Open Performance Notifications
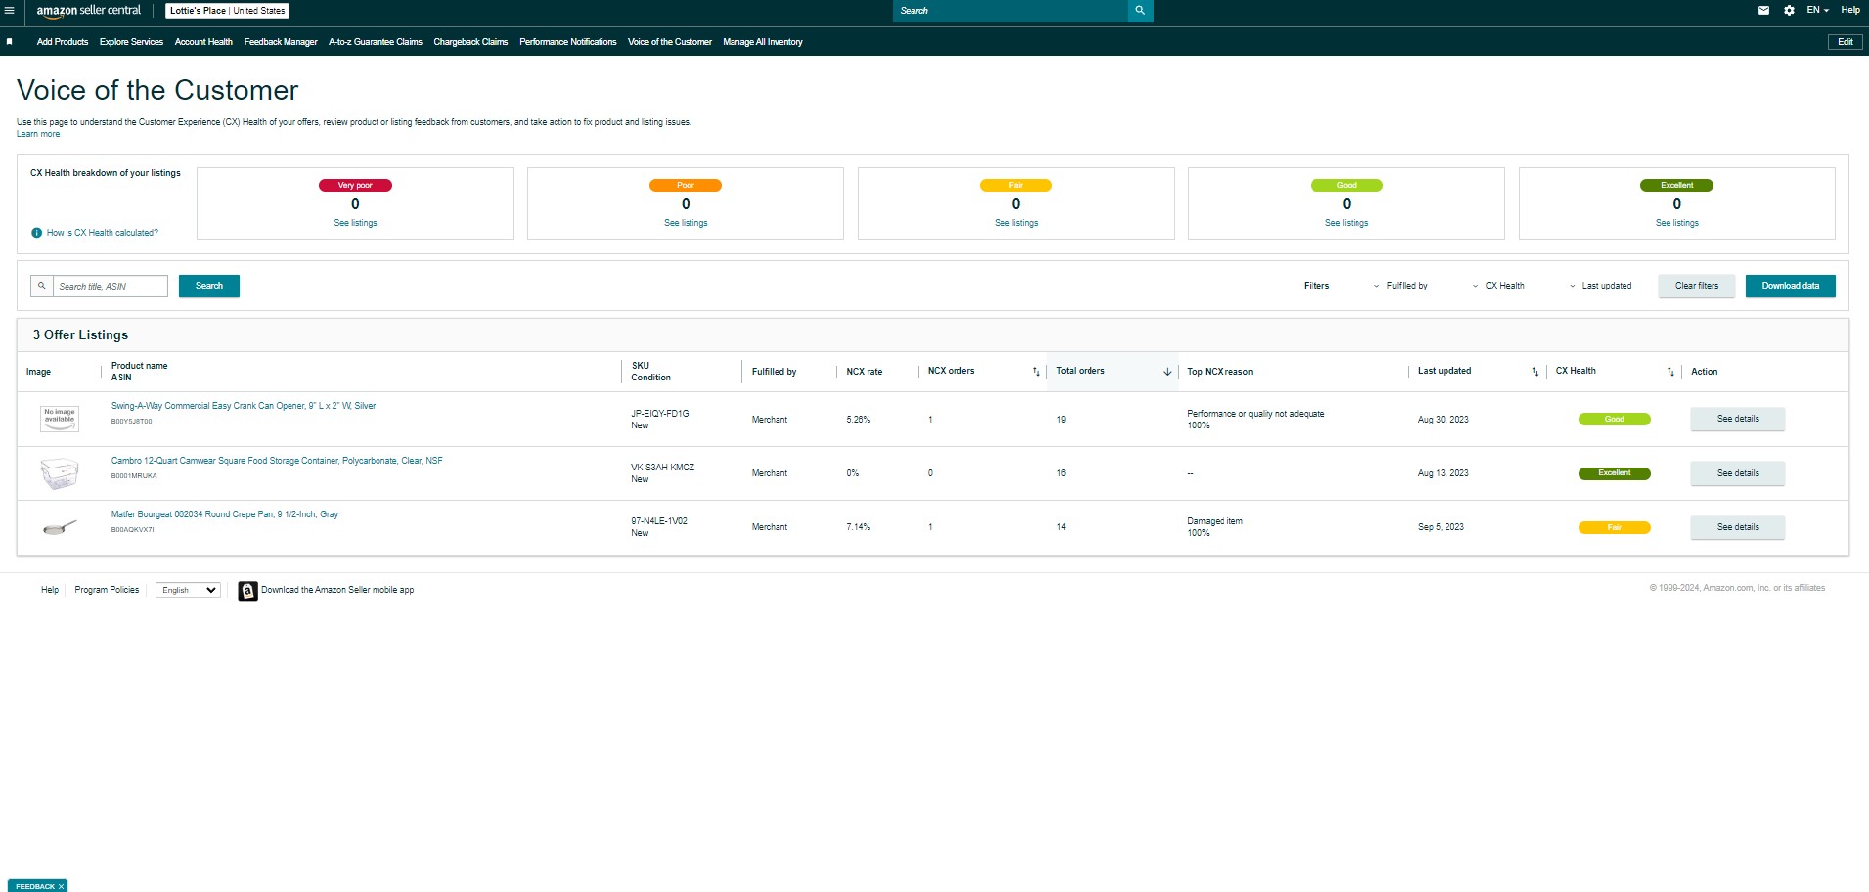 [x=568, y=42]
